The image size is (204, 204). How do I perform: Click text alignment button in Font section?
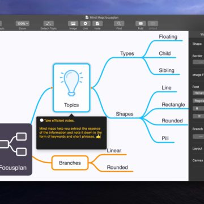click(198, 116)
